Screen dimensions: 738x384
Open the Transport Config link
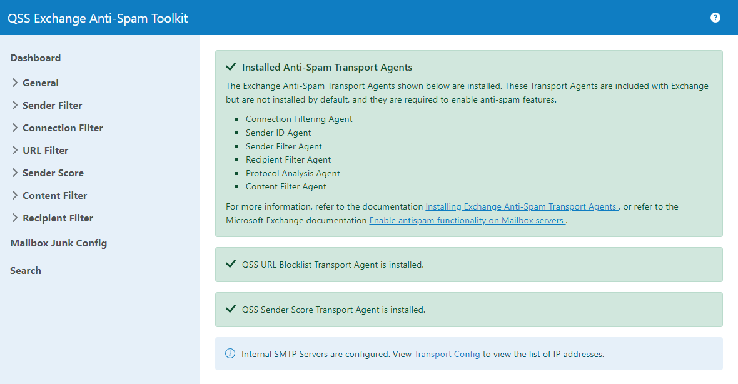(x=447, y=354)
